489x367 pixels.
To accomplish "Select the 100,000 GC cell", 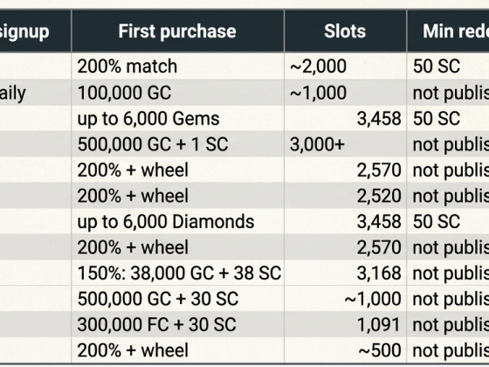I will [x=177, y=93].
